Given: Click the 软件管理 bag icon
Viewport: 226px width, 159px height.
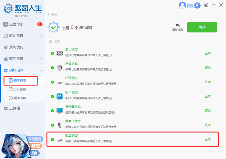Looking at the screenshot, I should click(6, 59).
